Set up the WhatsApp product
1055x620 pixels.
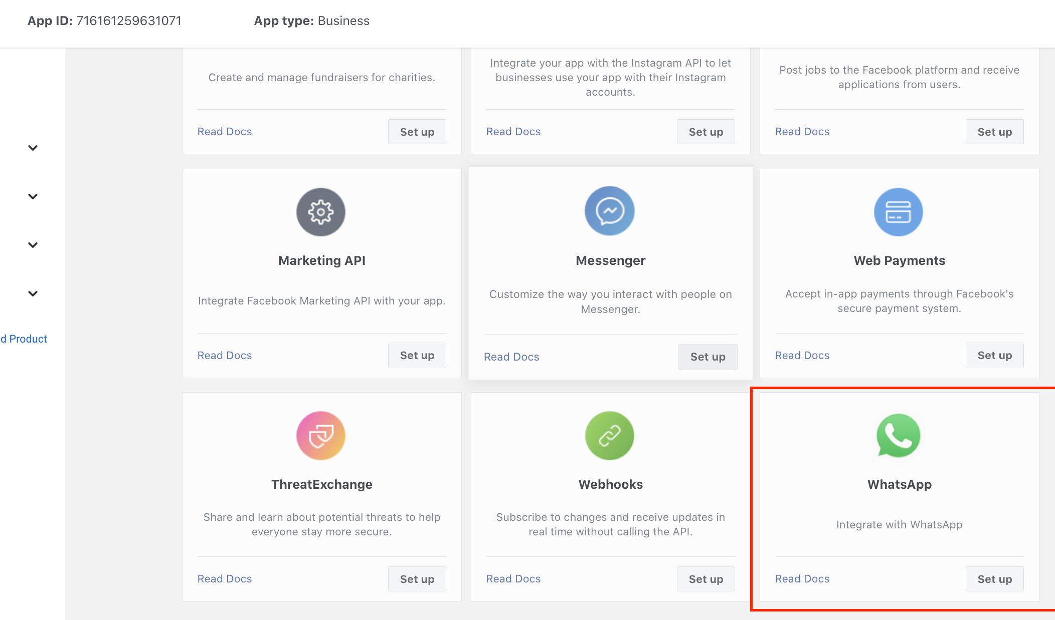(x=994, y=578)
